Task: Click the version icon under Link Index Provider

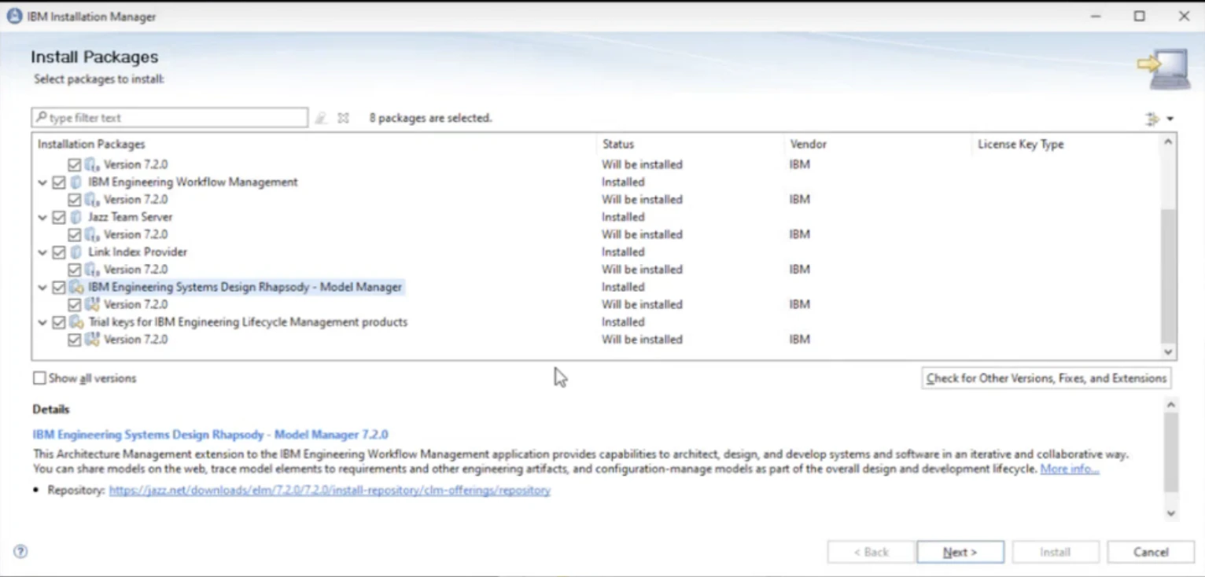Action: 92,270
